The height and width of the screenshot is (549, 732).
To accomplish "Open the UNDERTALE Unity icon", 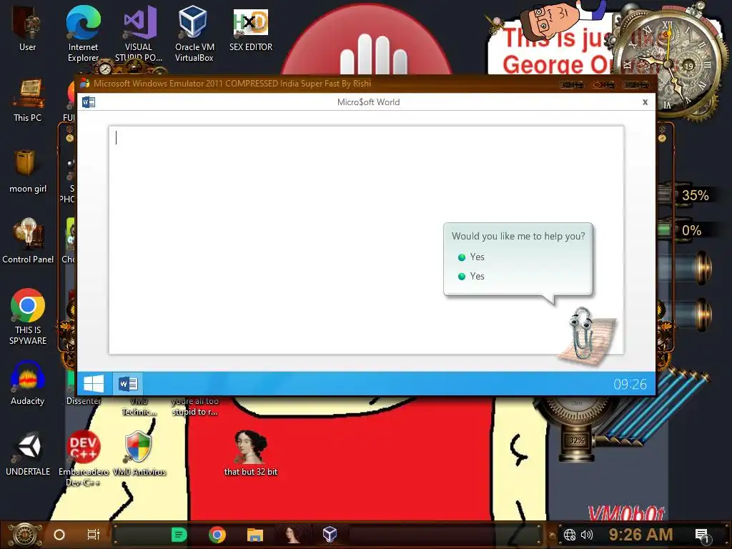I will [28, 454].
